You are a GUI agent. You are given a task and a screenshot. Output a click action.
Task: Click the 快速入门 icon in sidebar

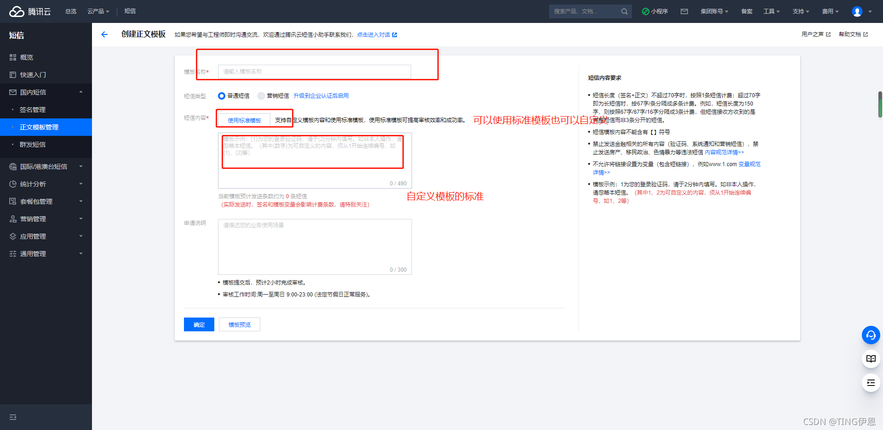coord(13,75)
